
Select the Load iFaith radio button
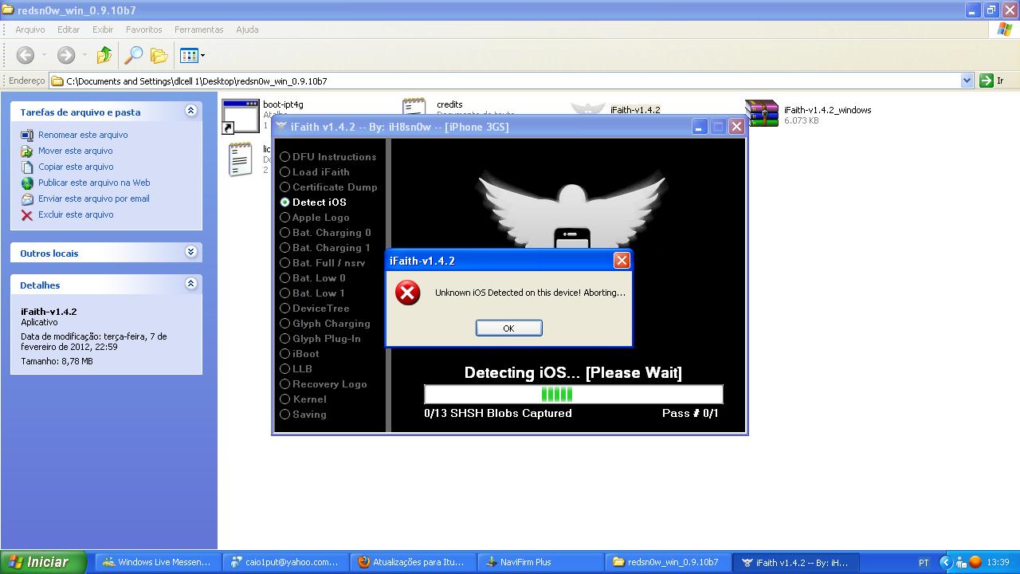(284, 172)
